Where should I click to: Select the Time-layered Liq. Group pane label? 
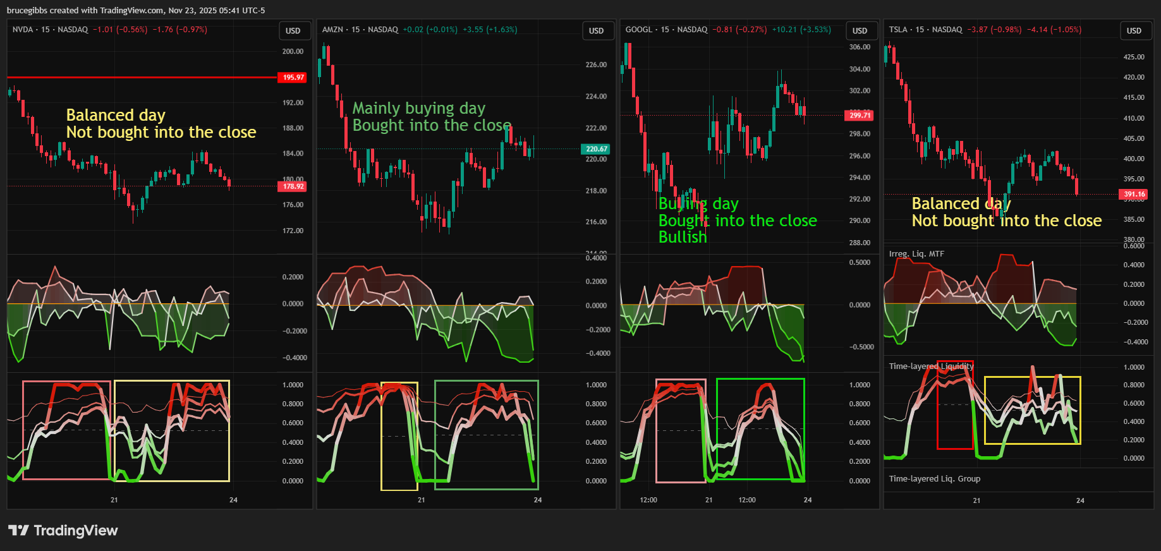[934, 479]
